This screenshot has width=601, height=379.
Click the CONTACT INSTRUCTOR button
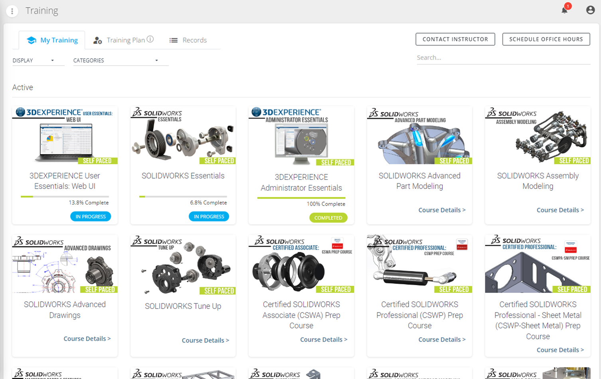tap(455, 39)
